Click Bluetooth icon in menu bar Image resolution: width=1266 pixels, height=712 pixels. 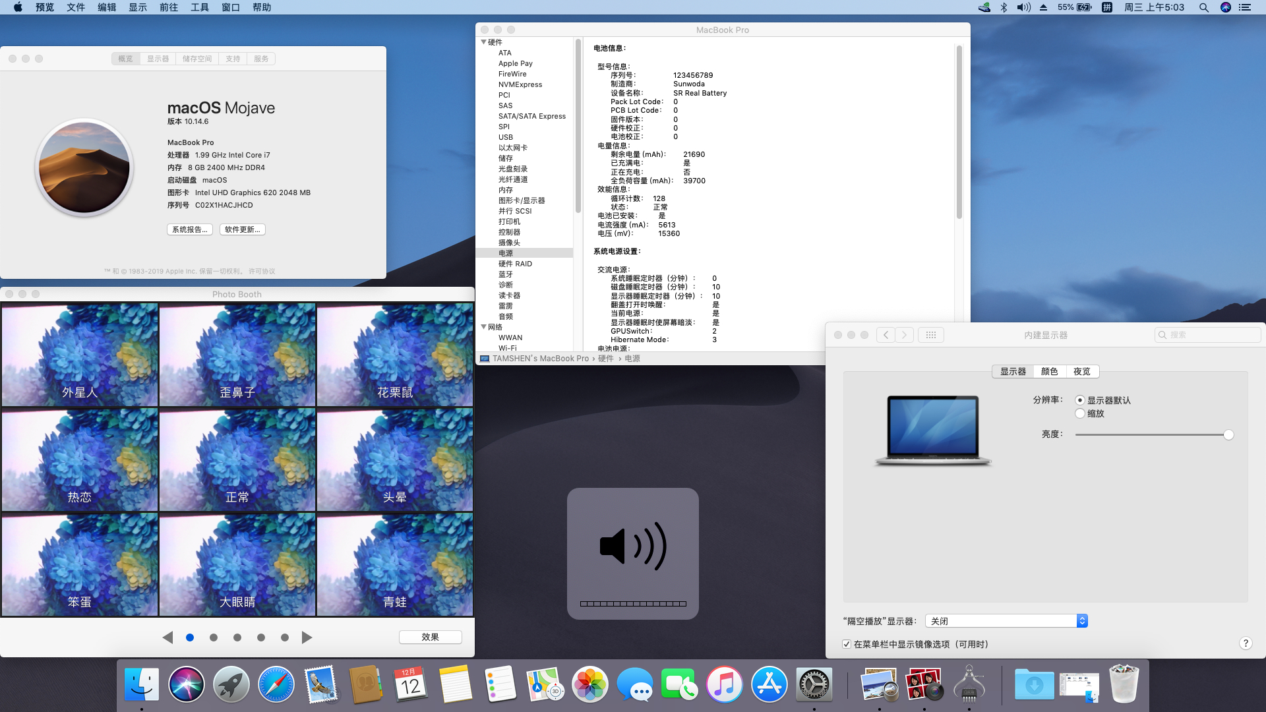click(1004, 7)
